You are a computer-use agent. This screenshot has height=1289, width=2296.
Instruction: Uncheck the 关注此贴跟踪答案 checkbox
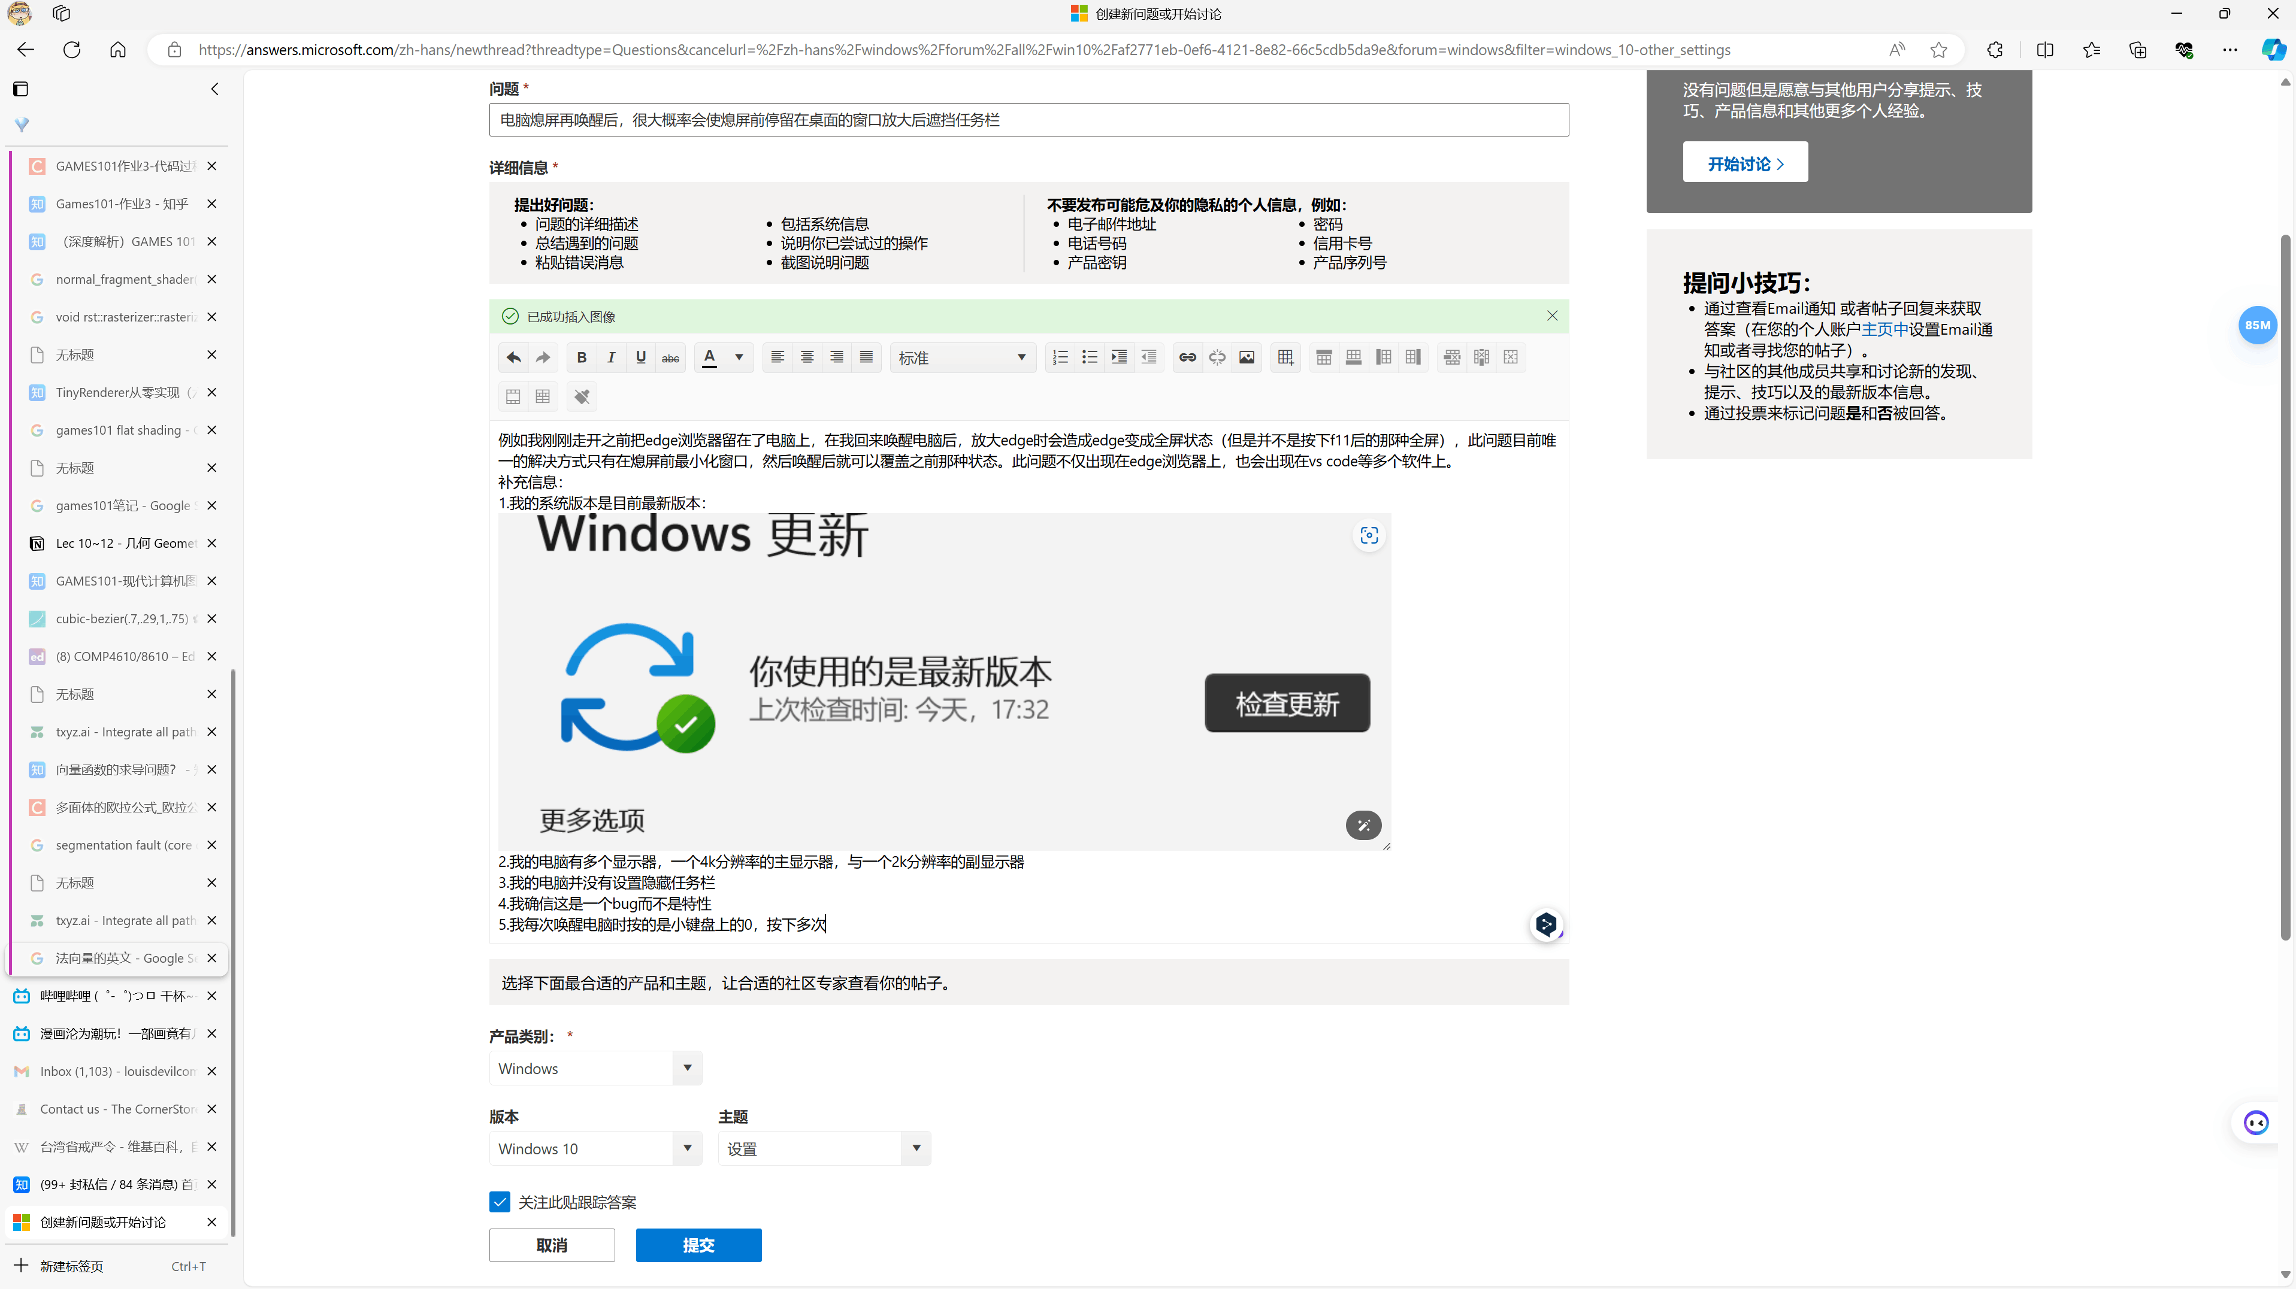coord(500,1202)
